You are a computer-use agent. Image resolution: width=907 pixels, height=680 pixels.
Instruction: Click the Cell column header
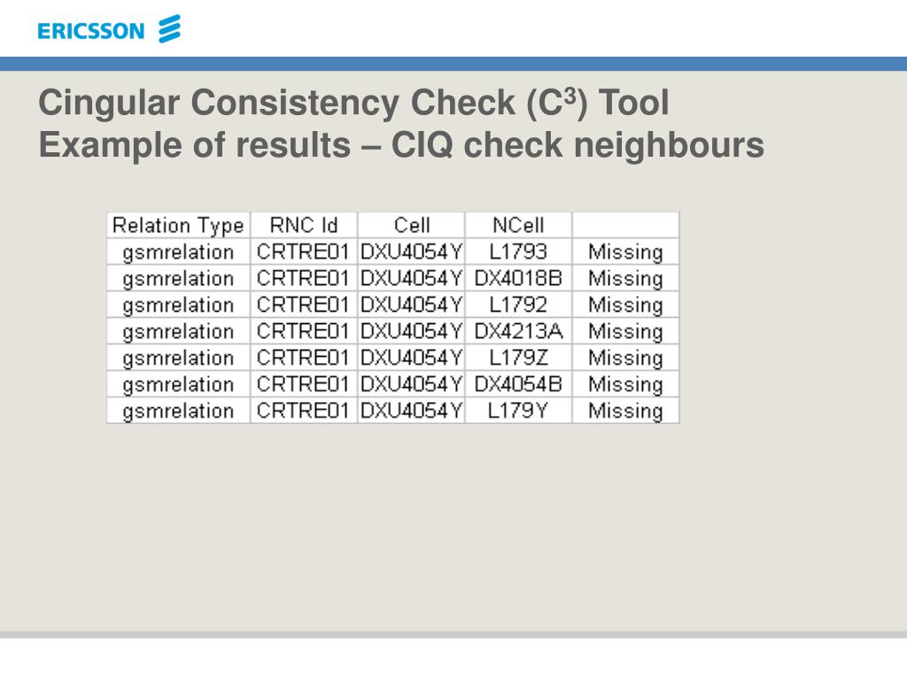point(411,225)
